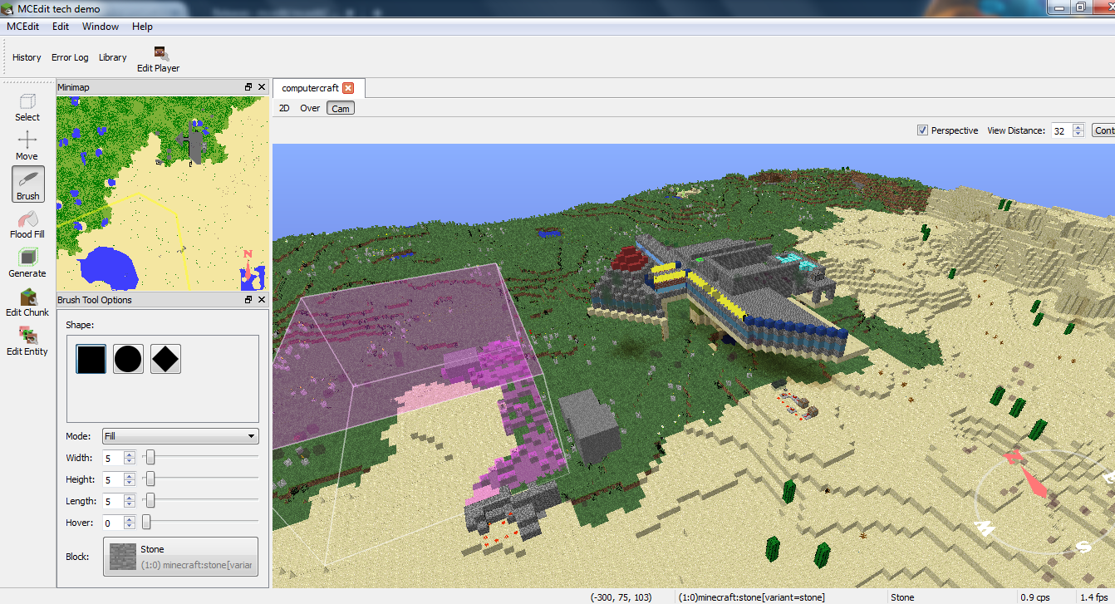The width and height of the screenshot is (1115, 604).
Task: Choose the diamond brush shape
Action: 165,359
